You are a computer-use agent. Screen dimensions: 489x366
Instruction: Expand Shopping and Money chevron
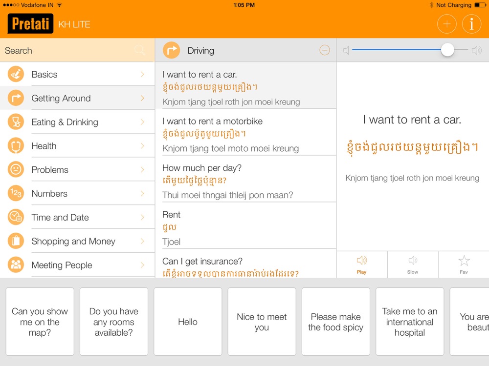(142, 241)
